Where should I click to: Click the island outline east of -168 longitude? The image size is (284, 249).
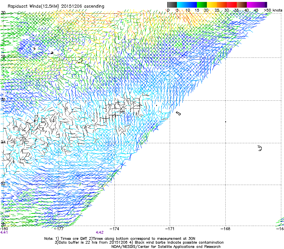[x=260, y=148]
